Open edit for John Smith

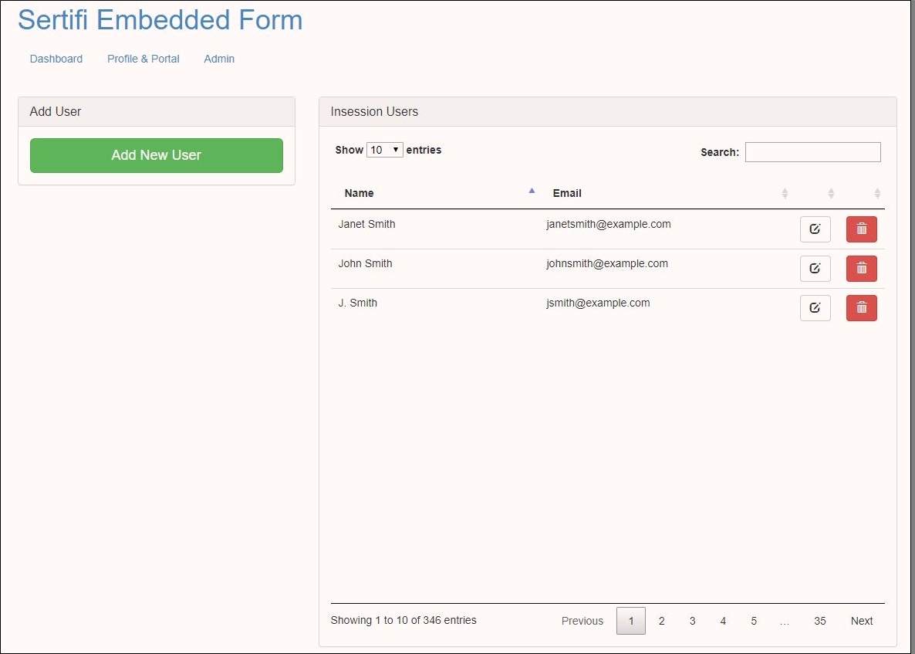(815, 269)
